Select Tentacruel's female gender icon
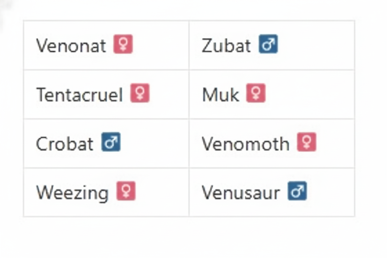 click(140, 93)
